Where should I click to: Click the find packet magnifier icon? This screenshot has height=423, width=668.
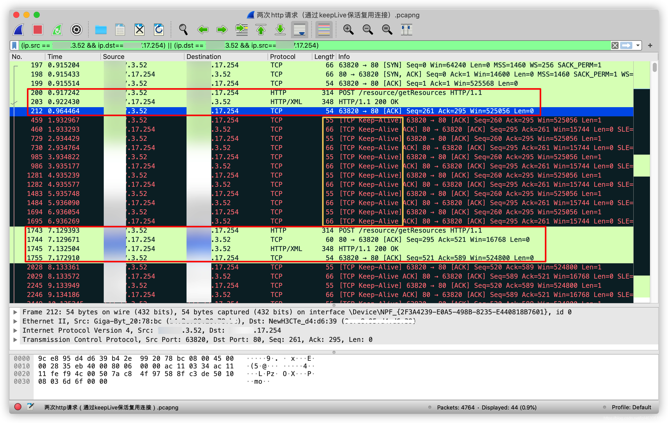[x=183, y=30]
